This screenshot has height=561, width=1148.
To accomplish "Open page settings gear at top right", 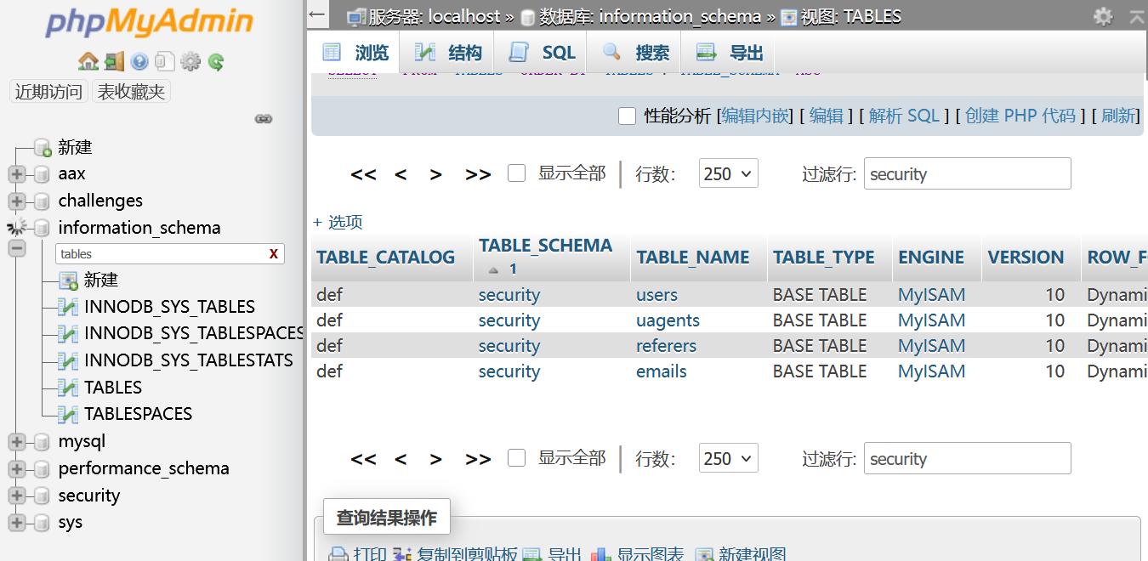I will point(1103,16).
